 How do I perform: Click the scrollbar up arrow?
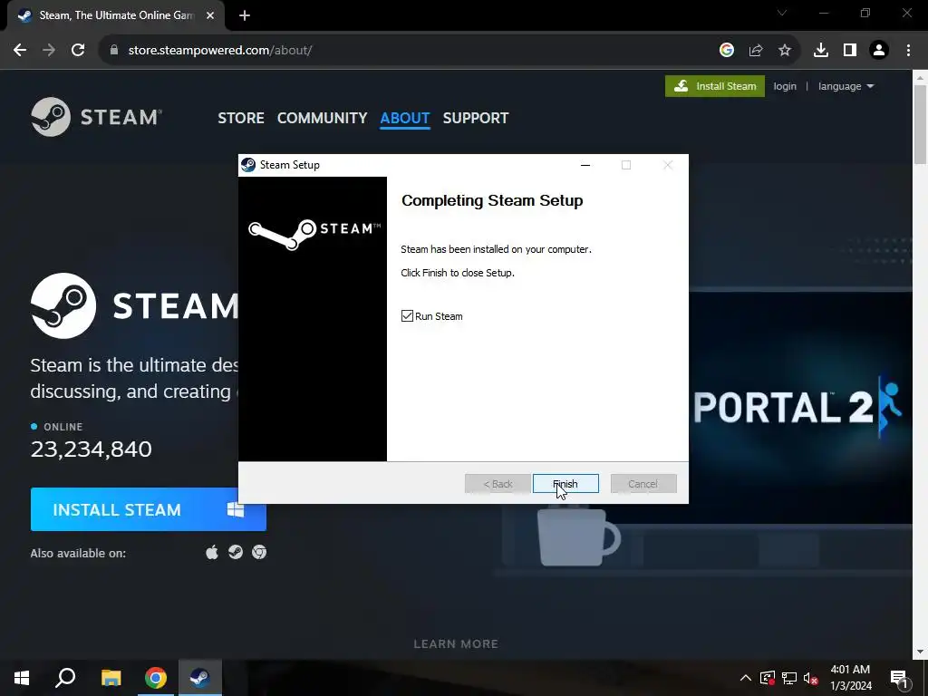point(920,78)
